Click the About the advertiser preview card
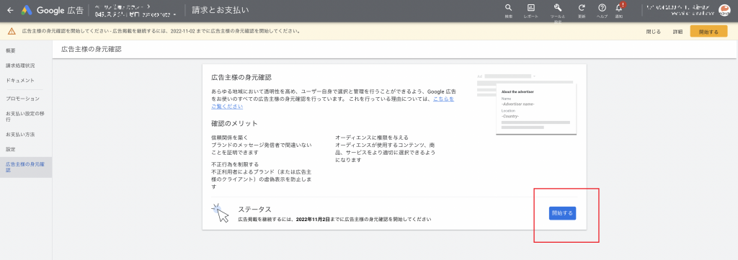 536,109
